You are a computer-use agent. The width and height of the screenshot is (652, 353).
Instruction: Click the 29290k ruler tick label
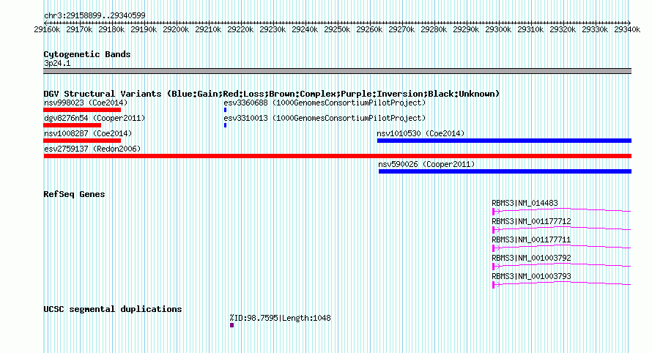[466, 29]
